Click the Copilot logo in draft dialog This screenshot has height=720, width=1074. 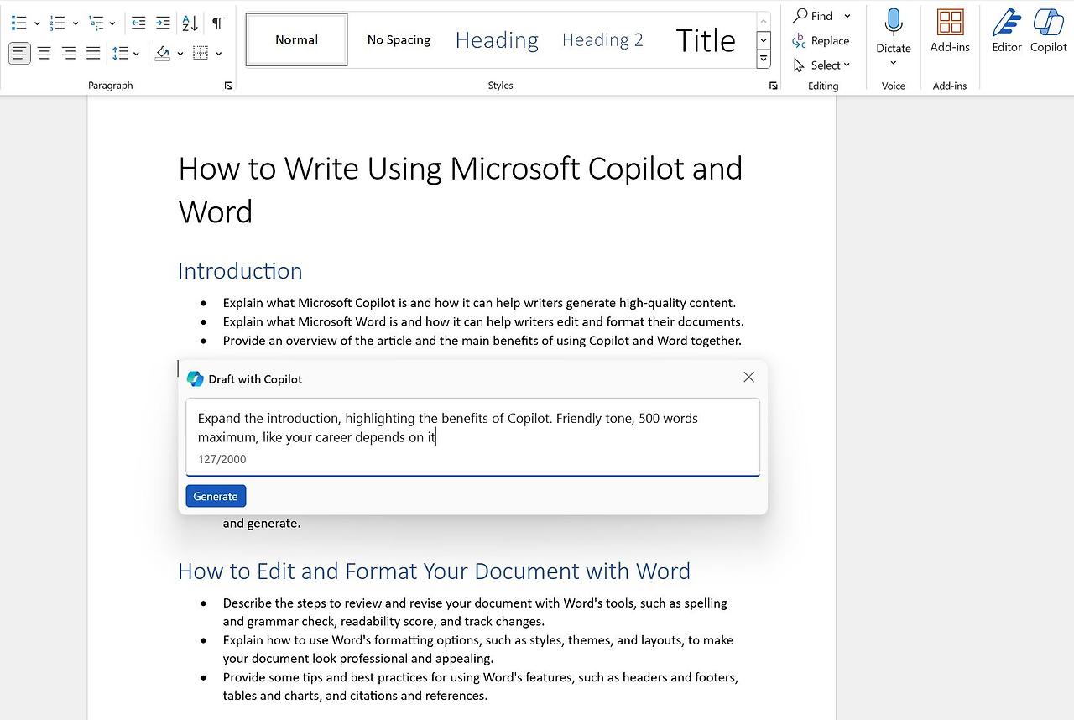(196, 378)
